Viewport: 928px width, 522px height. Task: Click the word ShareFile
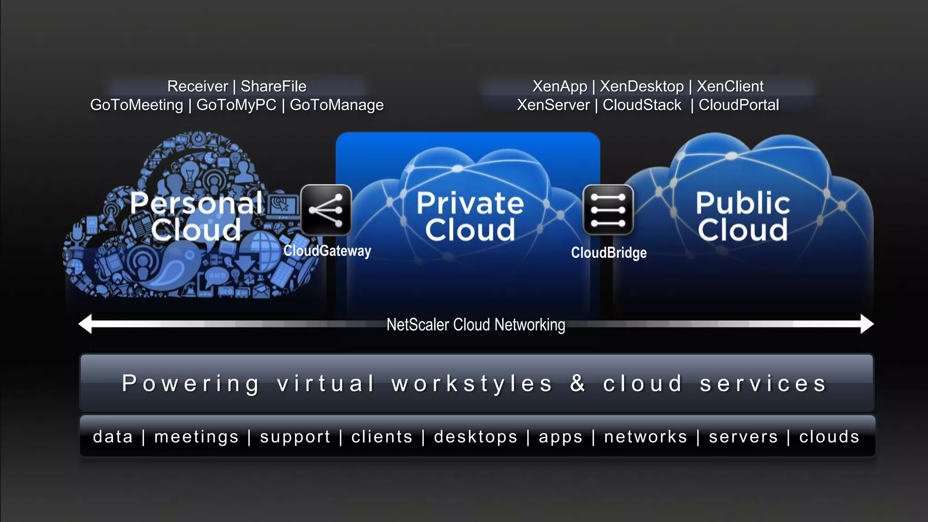(273, 86)
